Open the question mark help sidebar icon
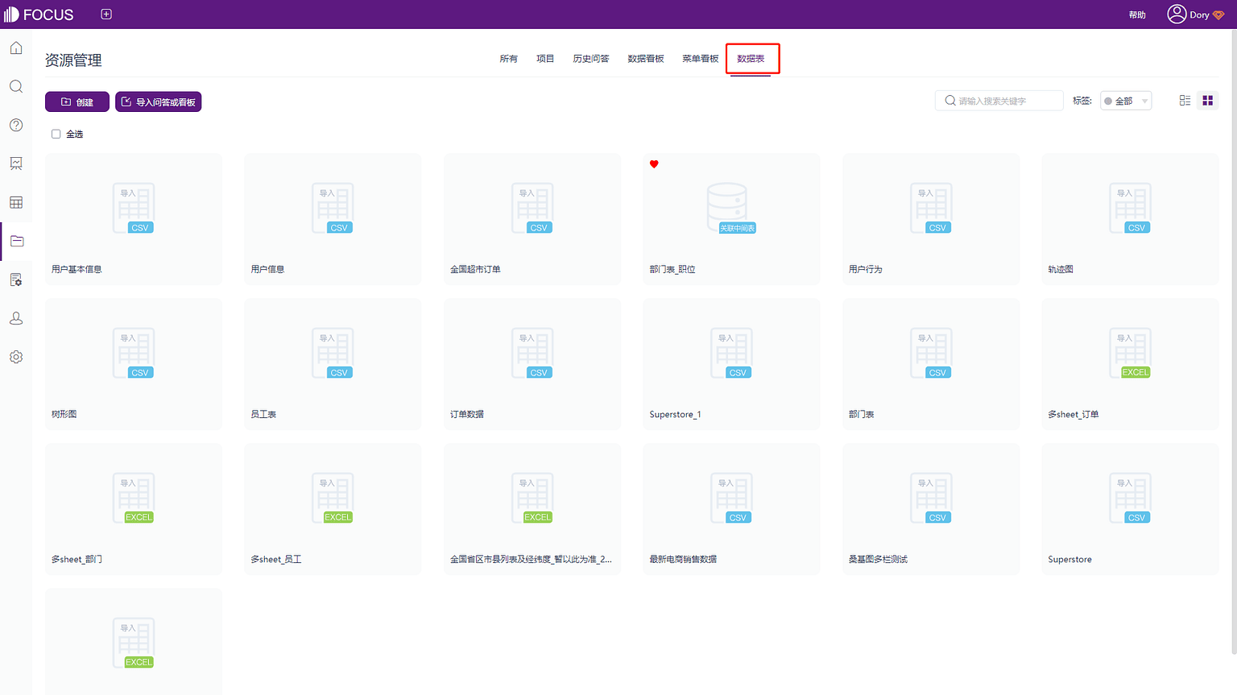 point(16,125)
